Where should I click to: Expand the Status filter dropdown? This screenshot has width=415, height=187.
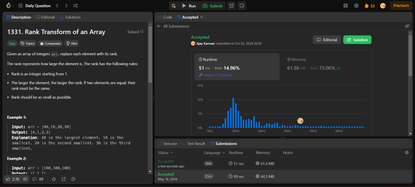tap(165, 153)
